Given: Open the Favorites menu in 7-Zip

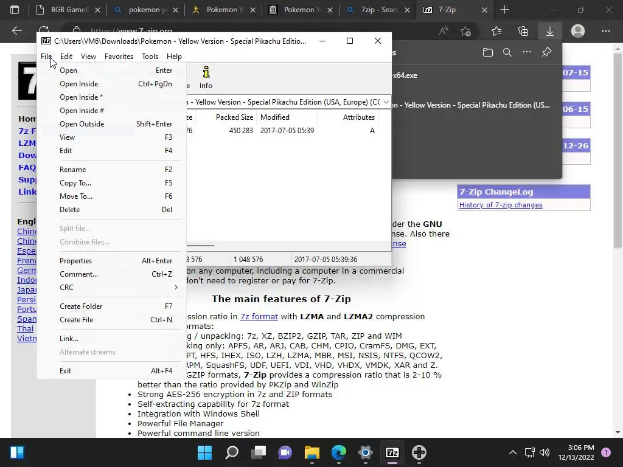Looking at the screenshot, I should (119, 57).
